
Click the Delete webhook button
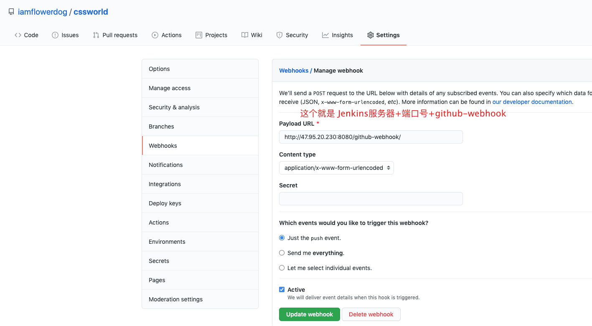pyautogui.click(x=371, y=314)
